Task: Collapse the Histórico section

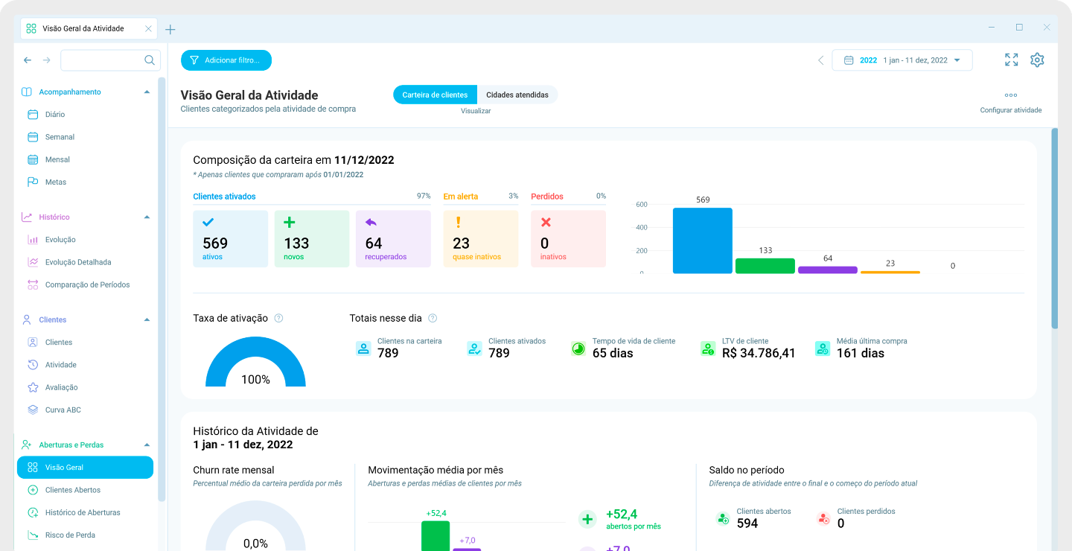Action: click(147, 217)
